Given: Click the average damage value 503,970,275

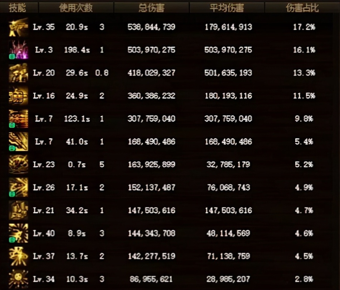Looking at the screenshot, I should tap(228, 50).
